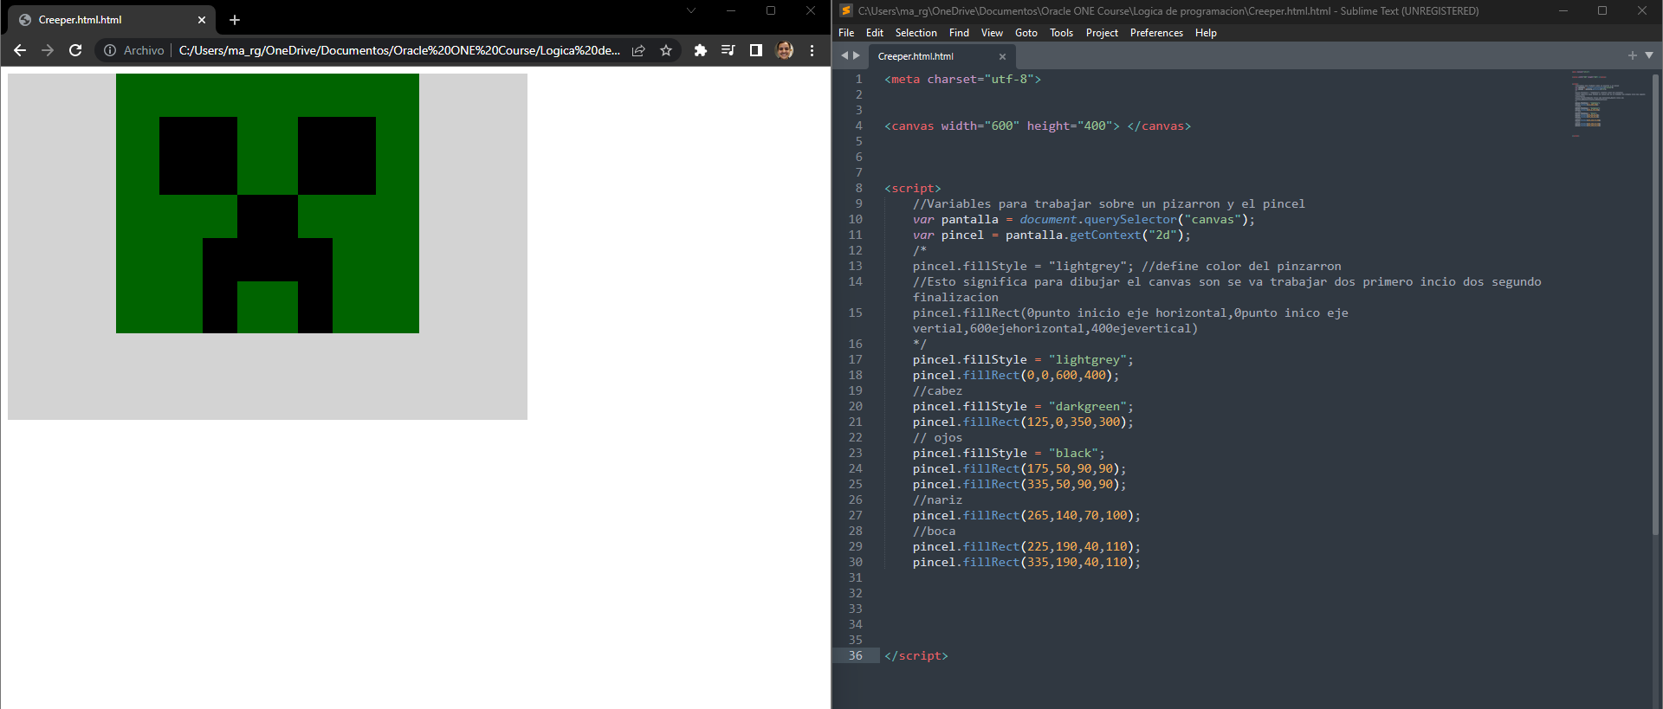Click line number 36 in the gutter
The image size is (1663, 709).
[x=856, y=655]
